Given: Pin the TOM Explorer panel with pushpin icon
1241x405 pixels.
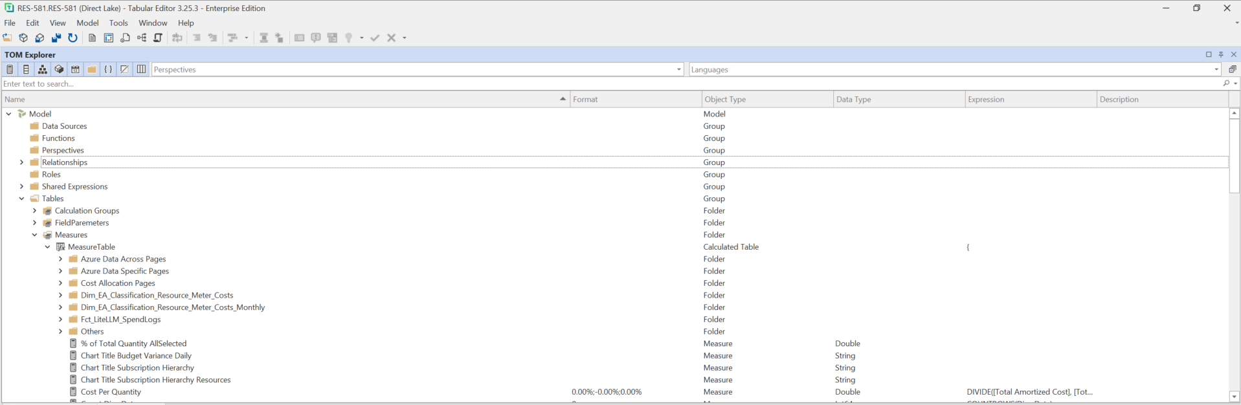Looking at the screenshot, I should pyautogui.click(x=1221, y=54).
